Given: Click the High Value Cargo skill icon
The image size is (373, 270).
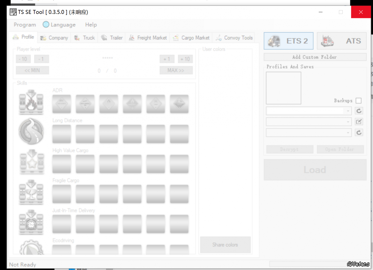Looking at the screenshot, I should coord(31,162).
